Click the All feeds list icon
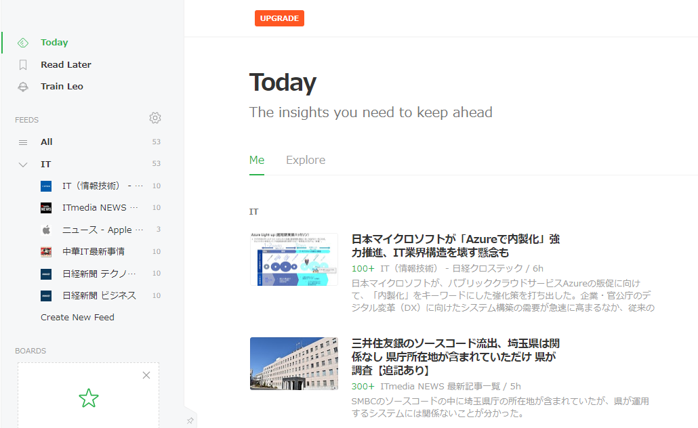 coord(23,142)
